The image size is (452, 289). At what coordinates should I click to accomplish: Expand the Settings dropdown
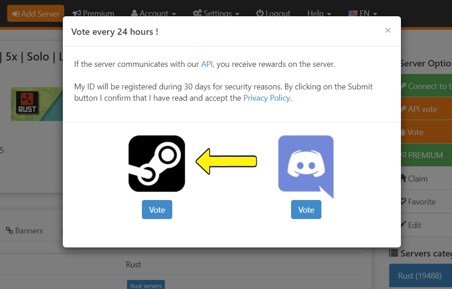click(x=216, y=13)
